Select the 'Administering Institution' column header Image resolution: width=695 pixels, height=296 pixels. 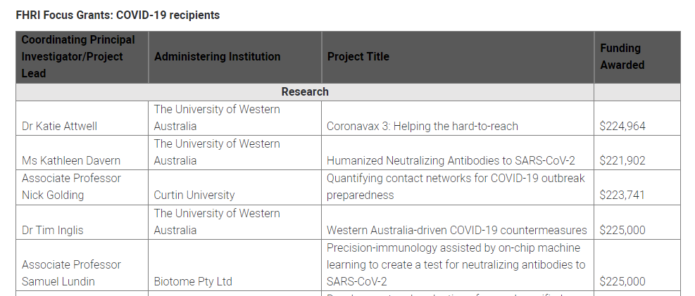click(217, 56)
